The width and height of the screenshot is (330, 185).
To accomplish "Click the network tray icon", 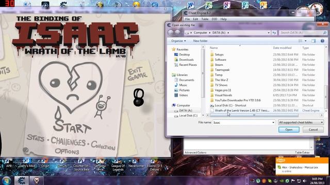I will click(299, 181).
